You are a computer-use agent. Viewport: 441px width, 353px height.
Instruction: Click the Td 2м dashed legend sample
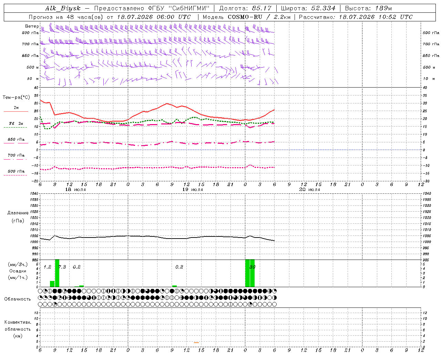click(x=15, y=128)
